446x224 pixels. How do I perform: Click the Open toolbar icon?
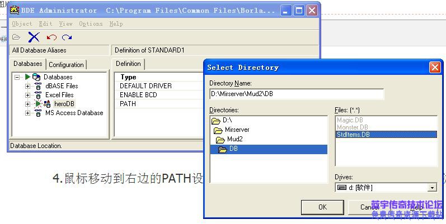pos(16,37)
